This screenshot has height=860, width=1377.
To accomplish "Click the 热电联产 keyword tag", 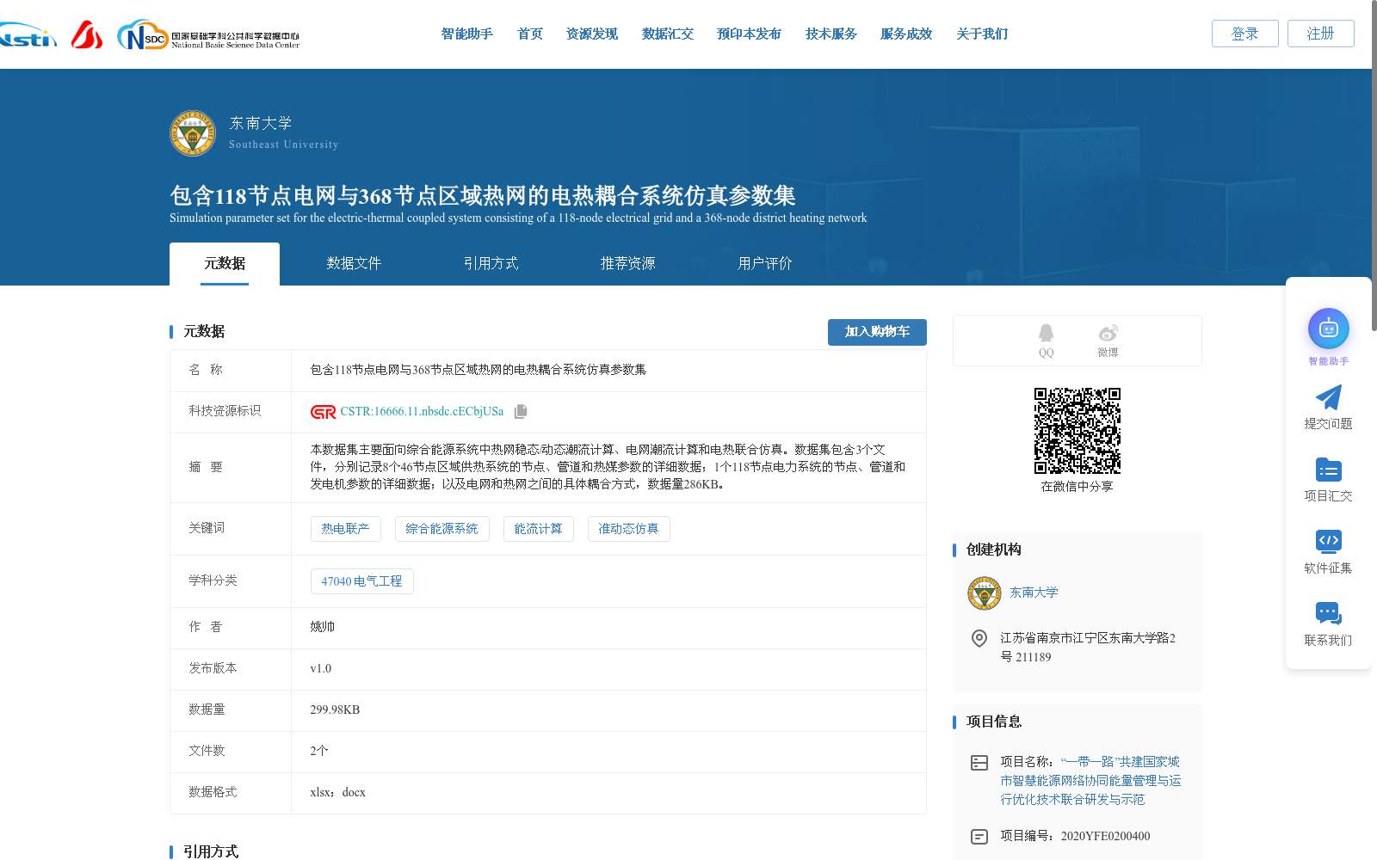I will tap(345, 529).
